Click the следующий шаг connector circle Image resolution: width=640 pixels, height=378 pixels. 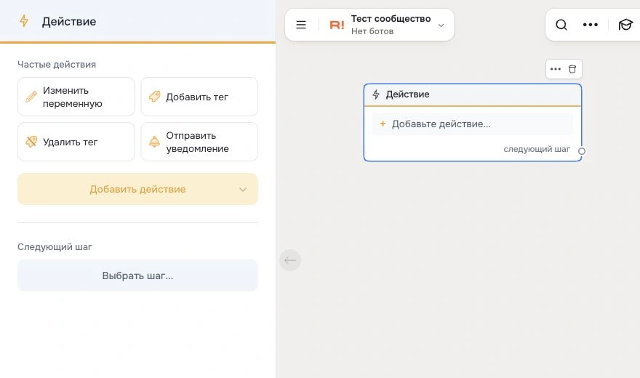(582, 151)
